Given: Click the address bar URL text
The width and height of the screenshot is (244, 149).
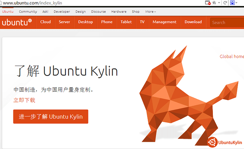Looking at the screenshot, I should coord(33,3).
